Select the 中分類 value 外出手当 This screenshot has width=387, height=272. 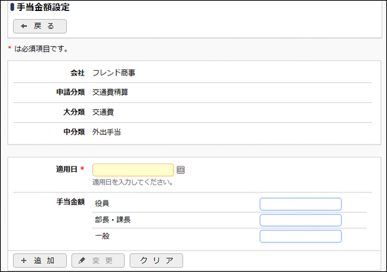pyautogui.click(x=107, y=132)
